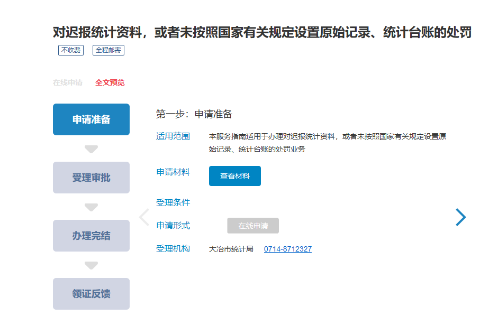Select the 申请准备 step
The height and width of the screenshot is (325, 480).
(91, 119)
